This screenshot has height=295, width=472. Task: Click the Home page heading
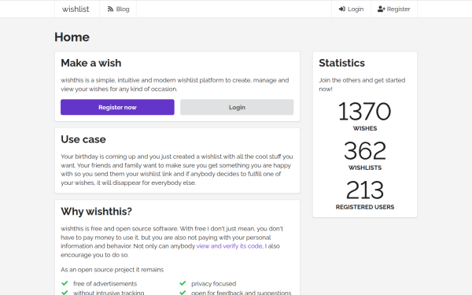pyautogui.click(x=72, y=37)
